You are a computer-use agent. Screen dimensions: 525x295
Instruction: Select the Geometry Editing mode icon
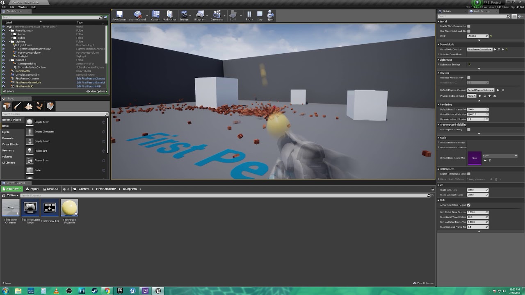click(50, 107)
